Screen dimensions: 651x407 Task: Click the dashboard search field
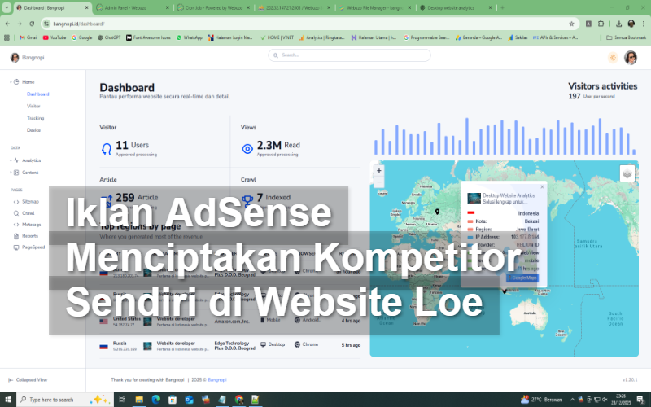pos(350,55)
